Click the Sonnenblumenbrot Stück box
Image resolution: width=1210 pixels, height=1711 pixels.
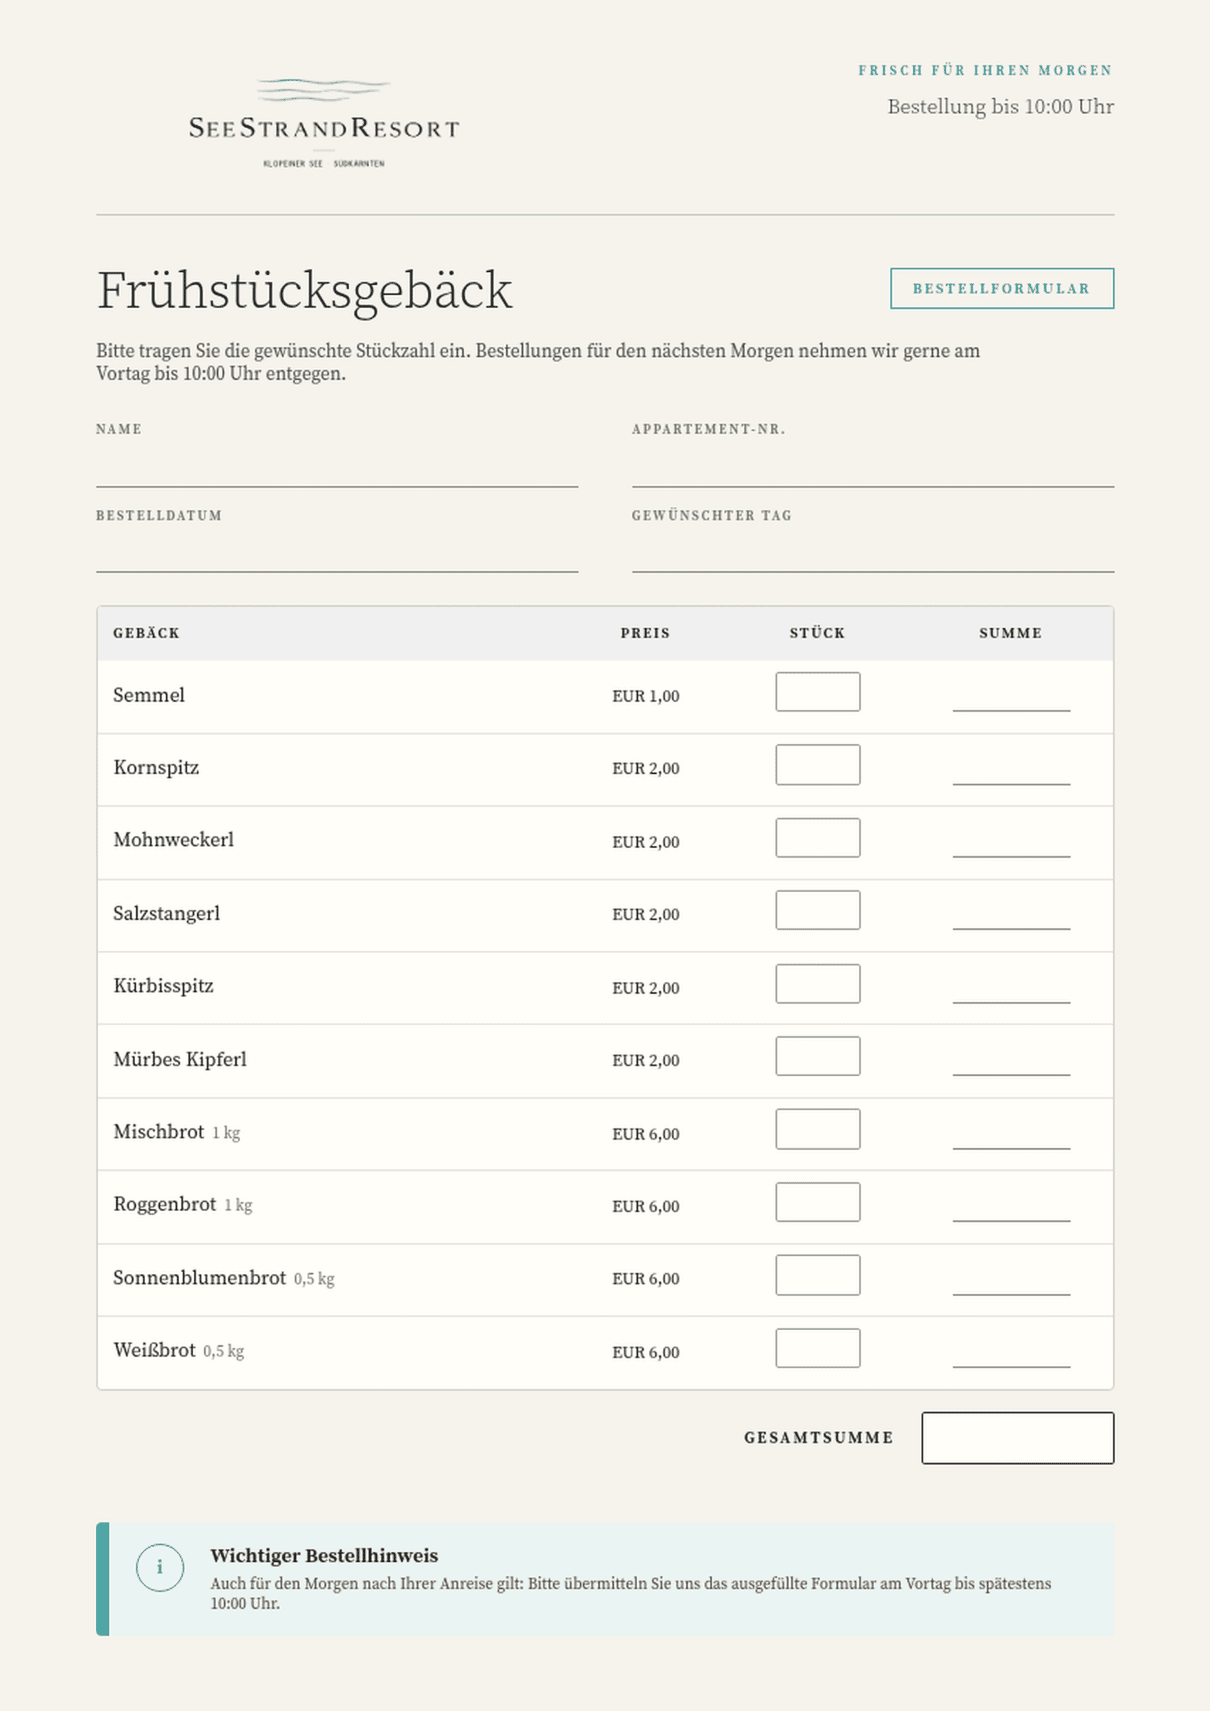coord(818,1275)
